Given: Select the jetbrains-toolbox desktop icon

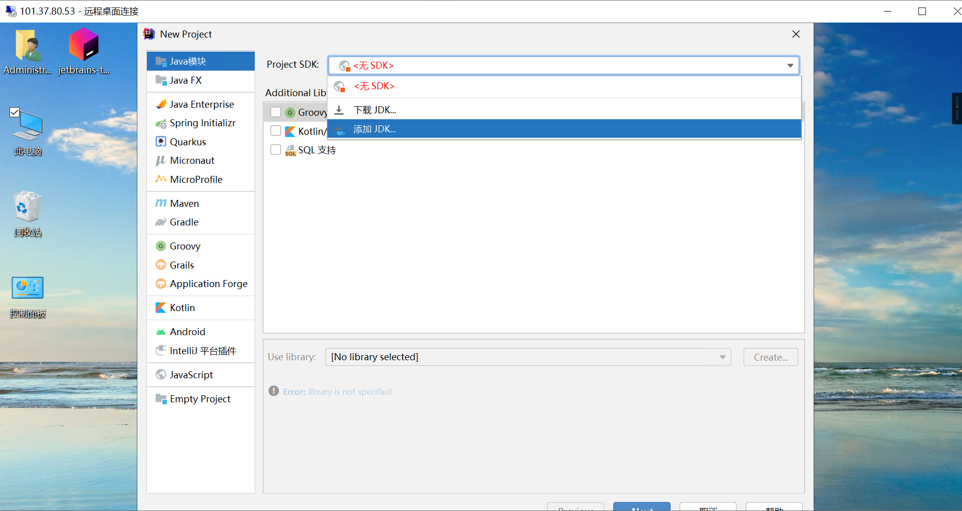Looking at the screenshot, I should click(84, 52).
